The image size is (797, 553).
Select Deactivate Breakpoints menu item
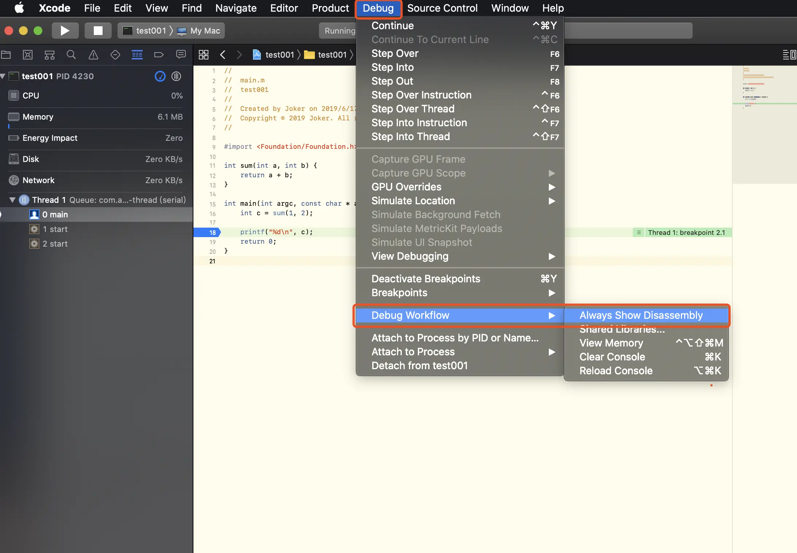(426, 279)
